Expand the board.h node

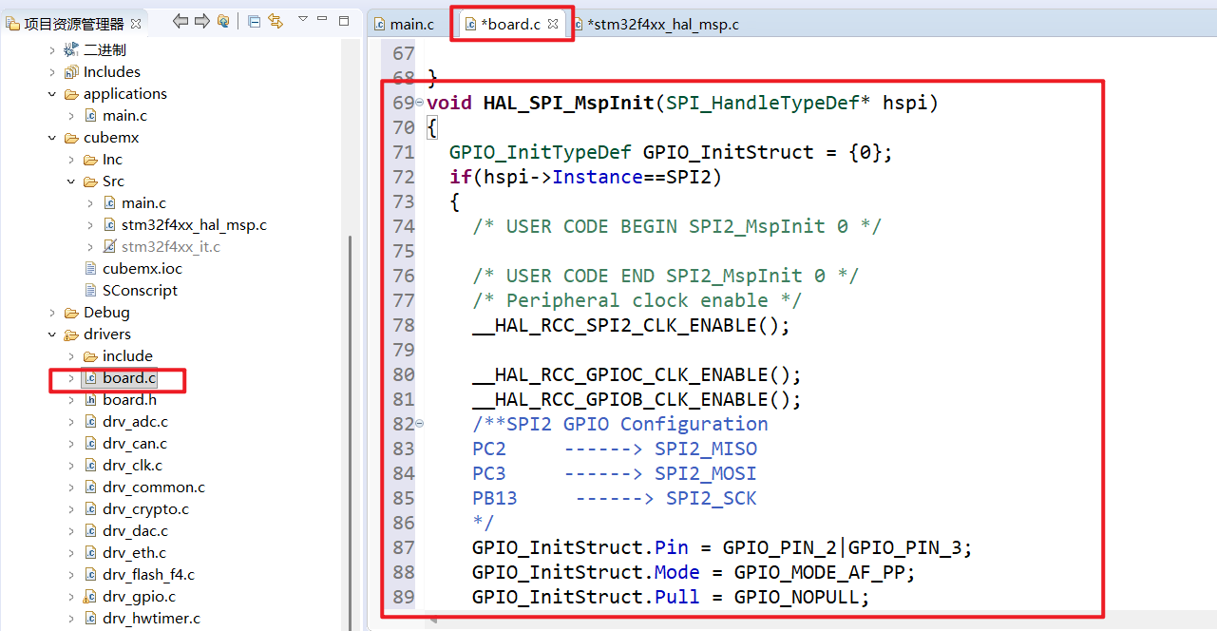tap(71, 400)
